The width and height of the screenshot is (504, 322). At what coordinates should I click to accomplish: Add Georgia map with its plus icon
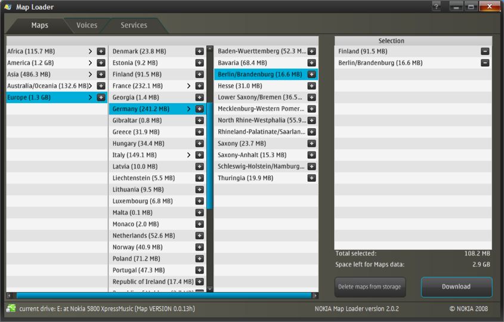coord(200,97)
